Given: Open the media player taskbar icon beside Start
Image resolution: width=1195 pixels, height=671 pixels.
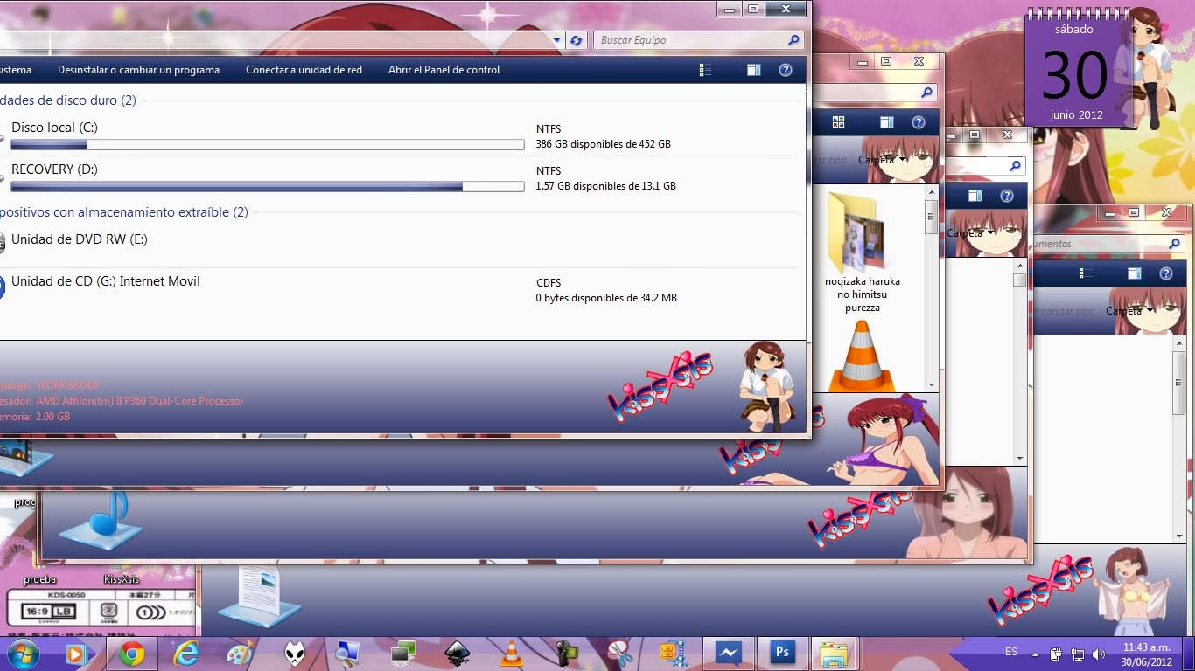Looking at the screenshot, I should click(76, 654).
